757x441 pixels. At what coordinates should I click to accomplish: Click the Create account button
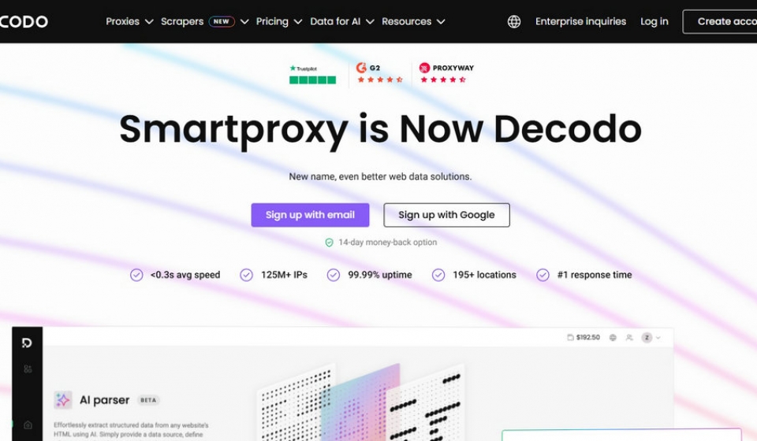coord(720,22)
